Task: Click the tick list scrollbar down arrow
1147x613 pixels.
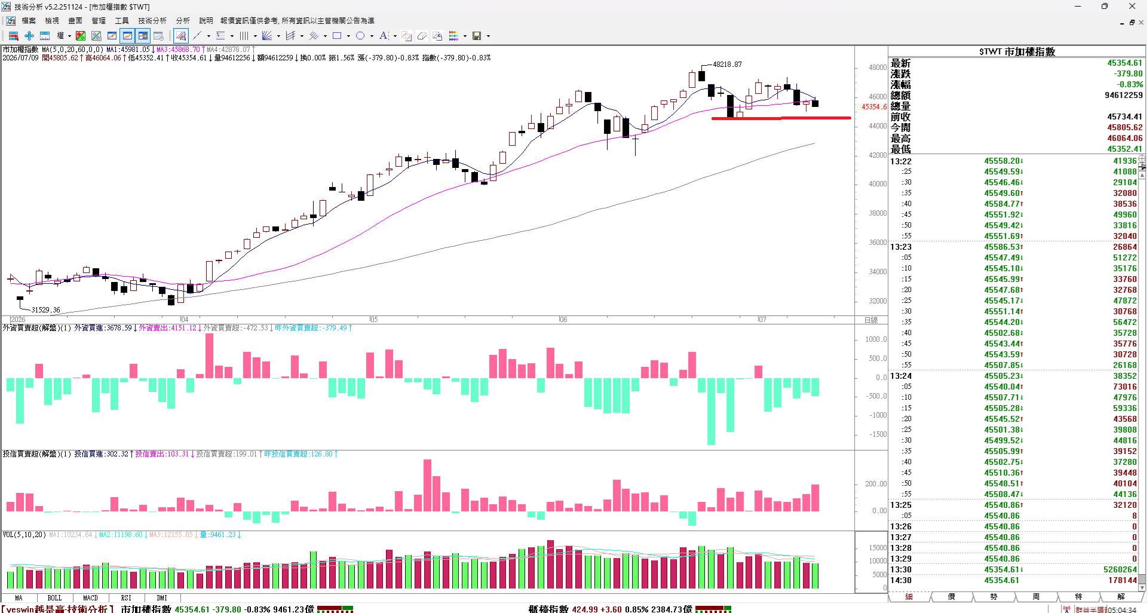Action: point(1142,589)
